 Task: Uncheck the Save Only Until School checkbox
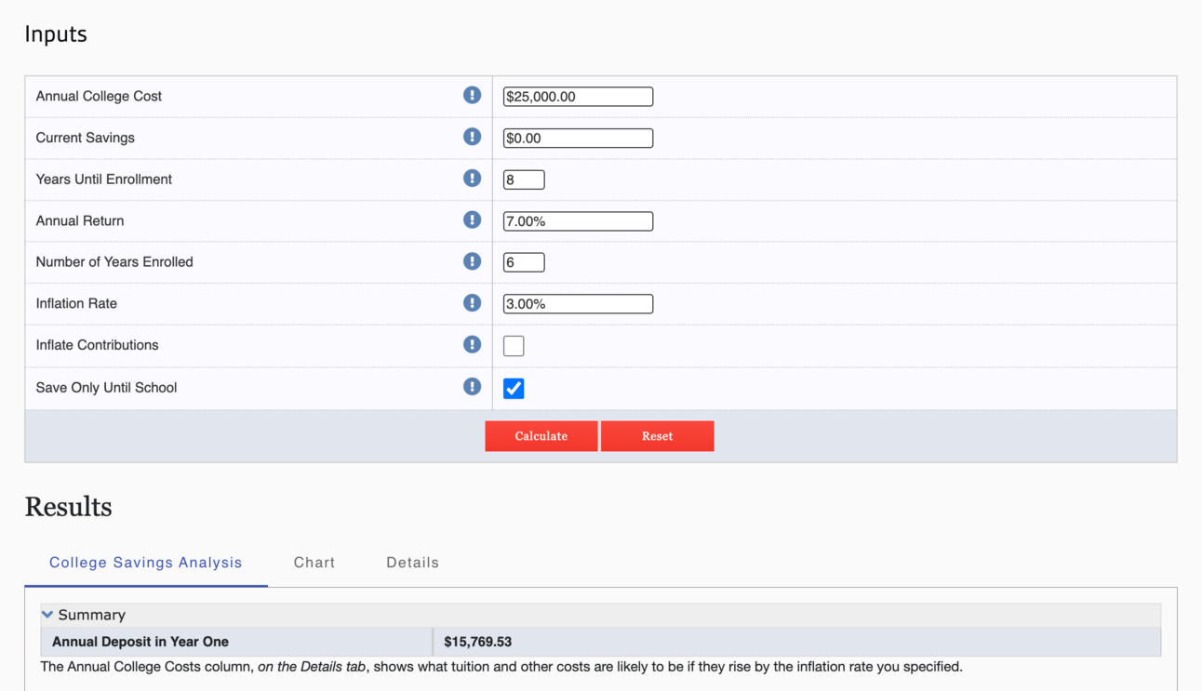click(514, 389)
